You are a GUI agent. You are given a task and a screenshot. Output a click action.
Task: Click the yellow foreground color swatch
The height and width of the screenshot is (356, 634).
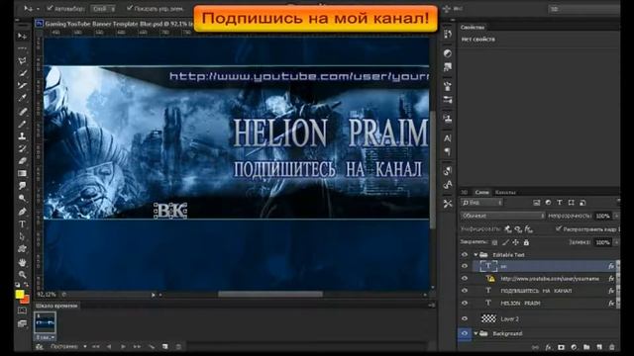tap(20, 295)
